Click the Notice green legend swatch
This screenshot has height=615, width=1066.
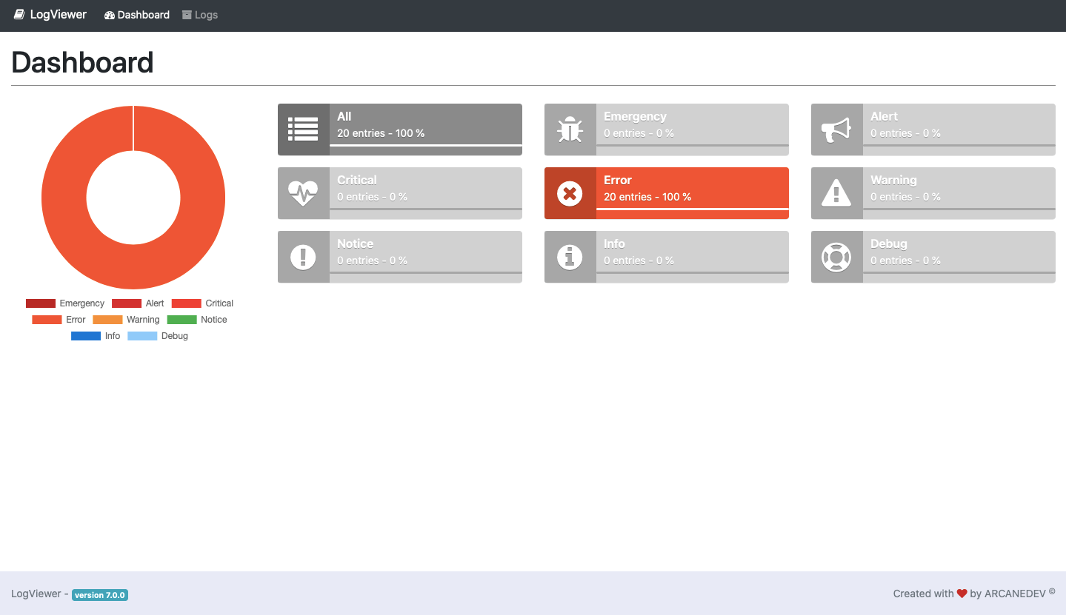coord(181,320)
